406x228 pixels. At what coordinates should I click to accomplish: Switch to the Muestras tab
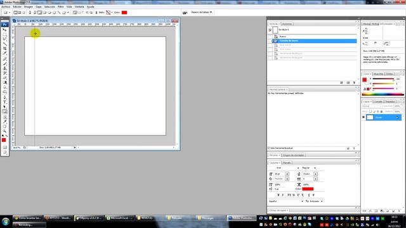(x=378, y=74)
